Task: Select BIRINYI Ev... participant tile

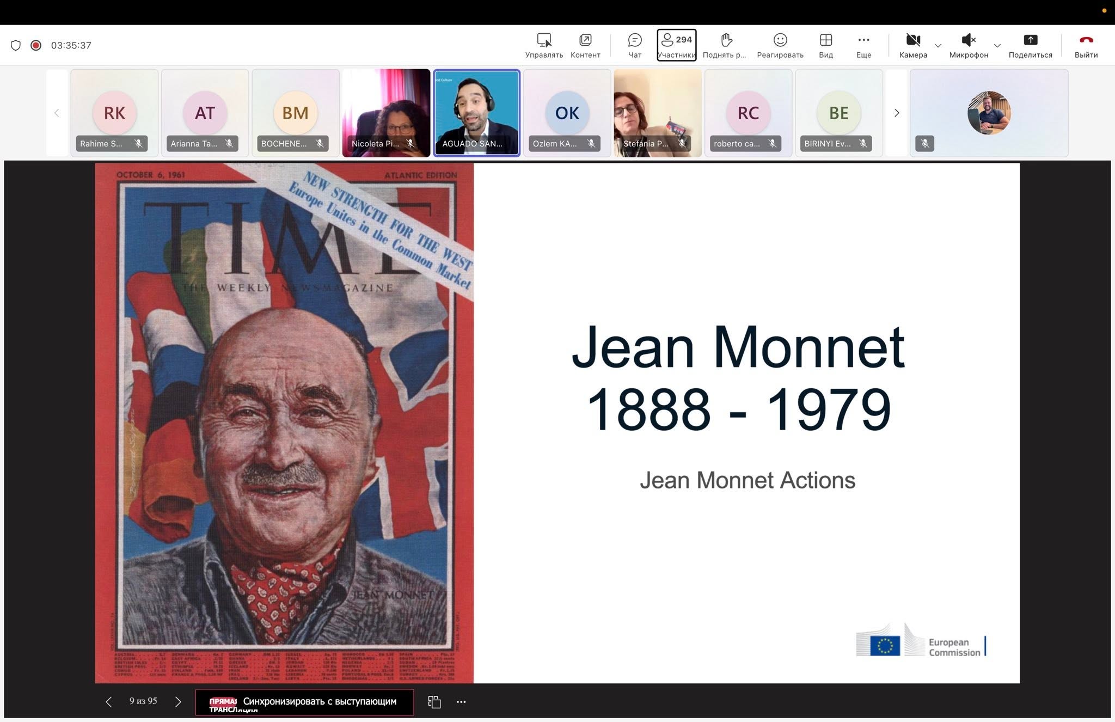Action: click(839, 113)
